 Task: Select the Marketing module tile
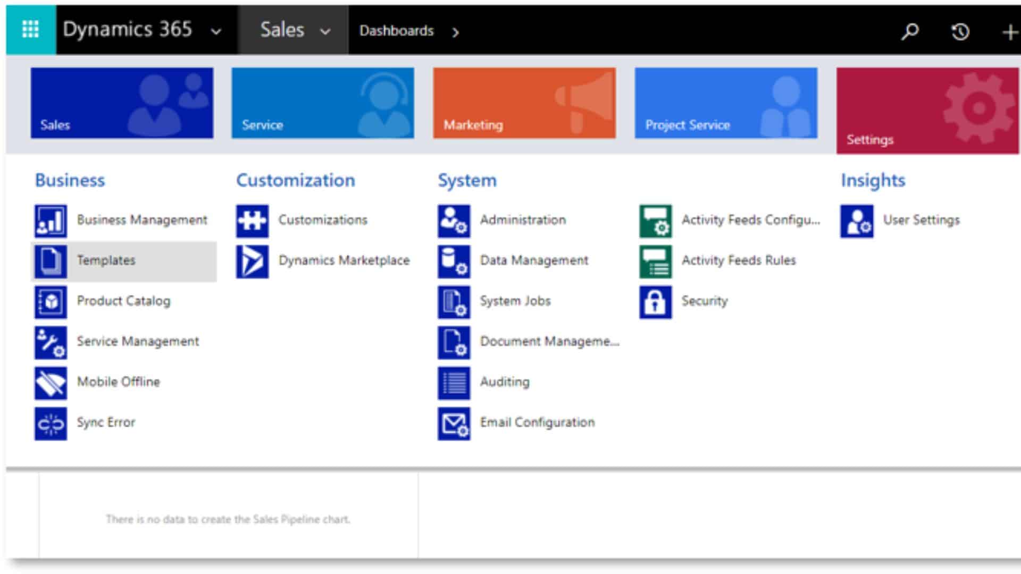[524, 103]
